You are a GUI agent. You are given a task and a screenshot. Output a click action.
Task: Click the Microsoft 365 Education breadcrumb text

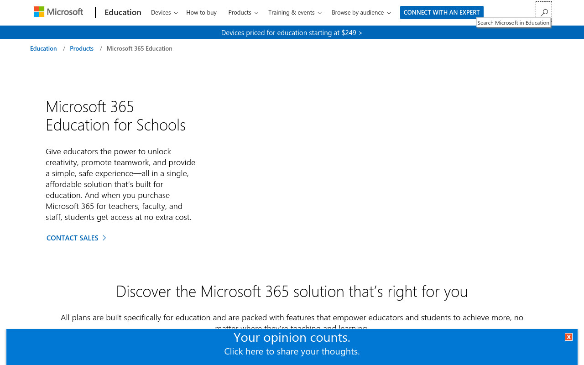point(140,48)
